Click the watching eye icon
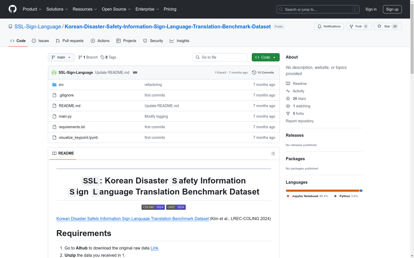The height and width of the screenshot is (258, 414). tap(288, 106)
